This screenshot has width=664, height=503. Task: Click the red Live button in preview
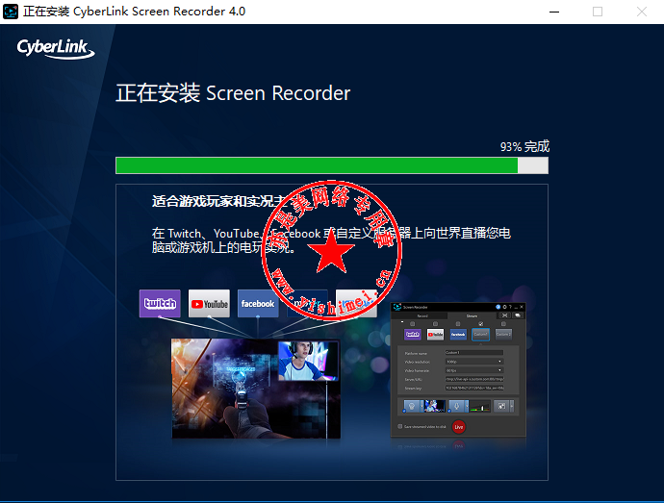(x=459, y=427)
